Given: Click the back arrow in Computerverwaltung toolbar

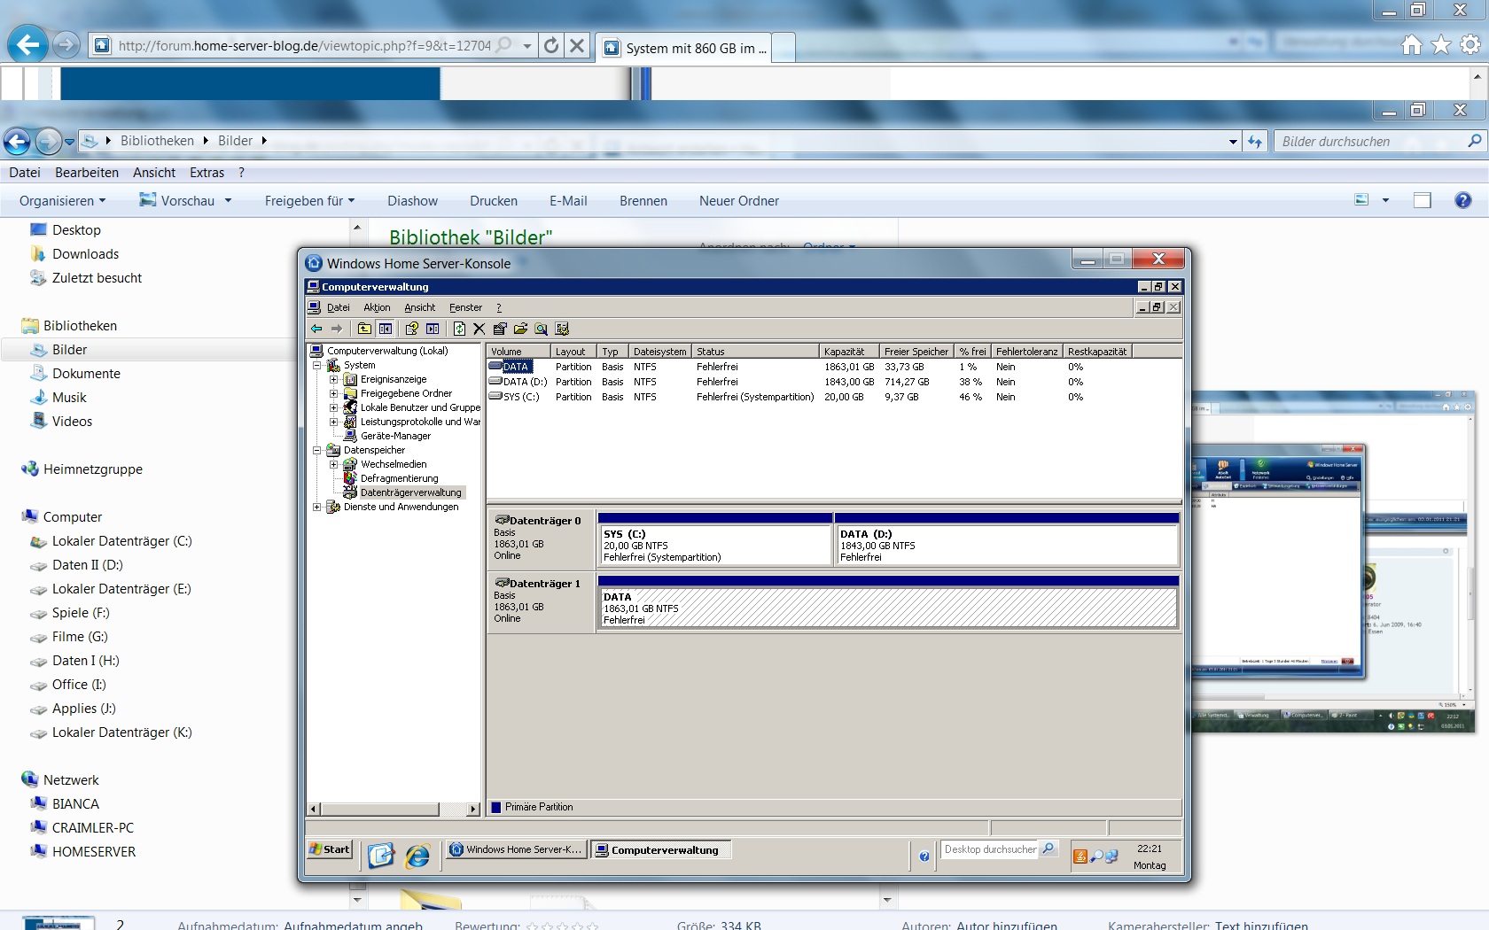Looking at the screenshot, I should point(316,329).
